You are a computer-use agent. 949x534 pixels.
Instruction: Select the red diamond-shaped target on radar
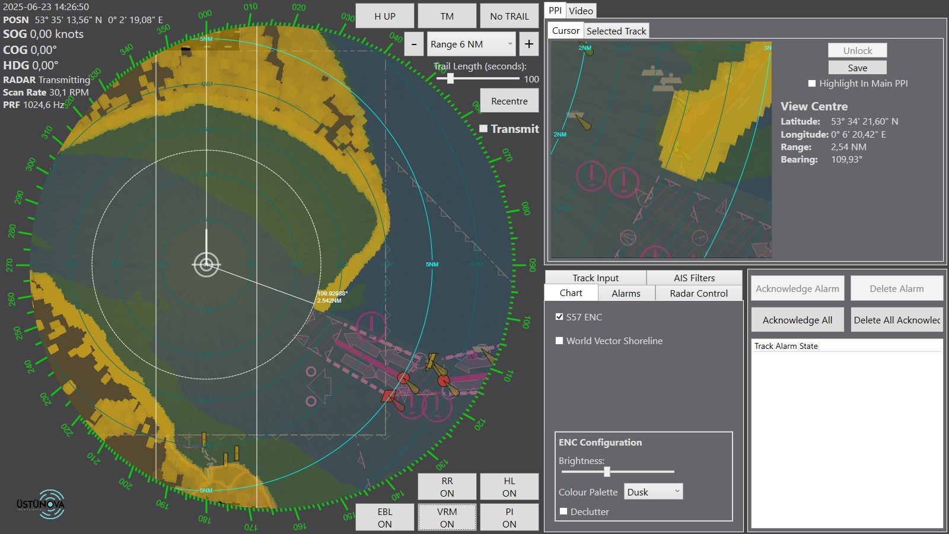pyautogui.click(x=388, y=396)
